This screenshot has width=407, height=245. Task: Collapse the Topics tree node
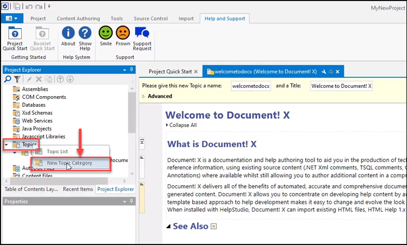[6, 145]
